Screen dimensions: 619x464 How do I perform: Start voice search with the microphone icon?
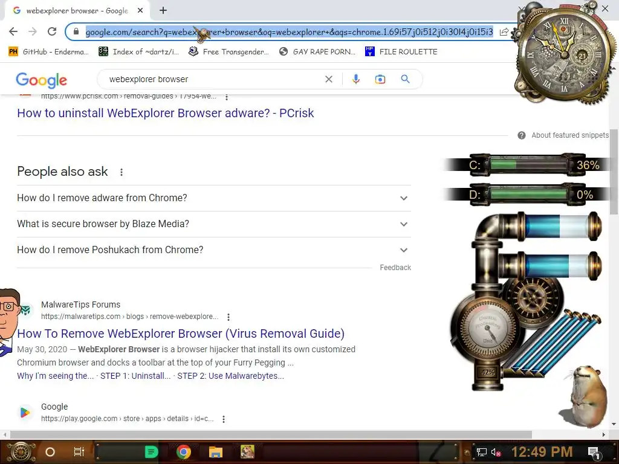pos(355,79)
